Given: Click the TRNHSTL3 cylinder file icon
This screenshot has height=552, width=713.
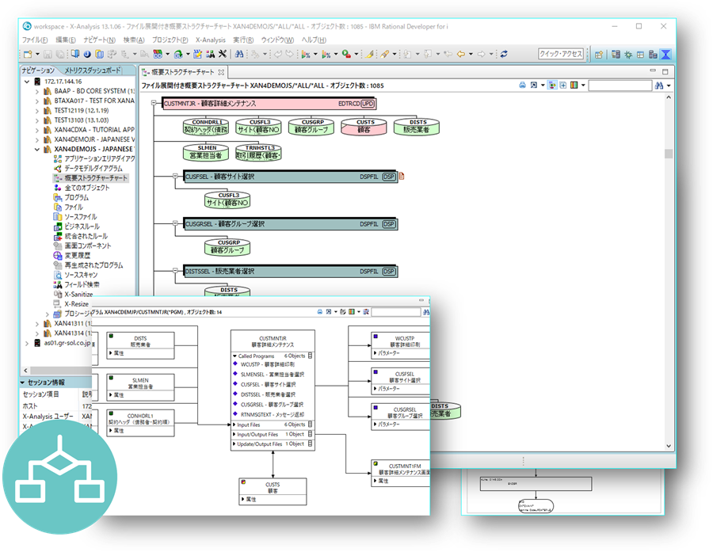Looking at the screenshot, I should pyautogui.click(x=259, y=152).
